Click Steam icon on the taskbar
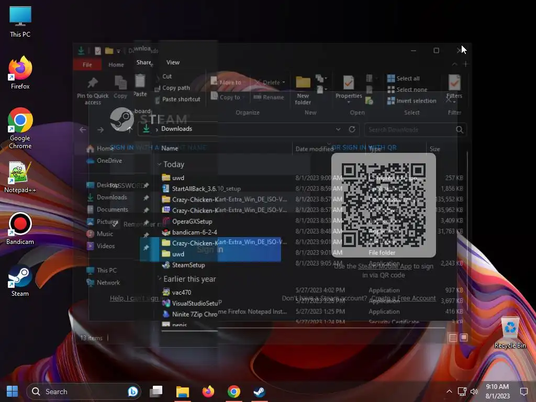 (260, 392)
